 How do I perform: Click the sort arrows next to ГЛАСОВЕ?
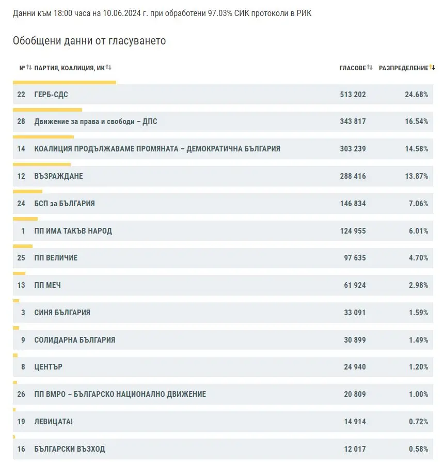pos(370,68)
